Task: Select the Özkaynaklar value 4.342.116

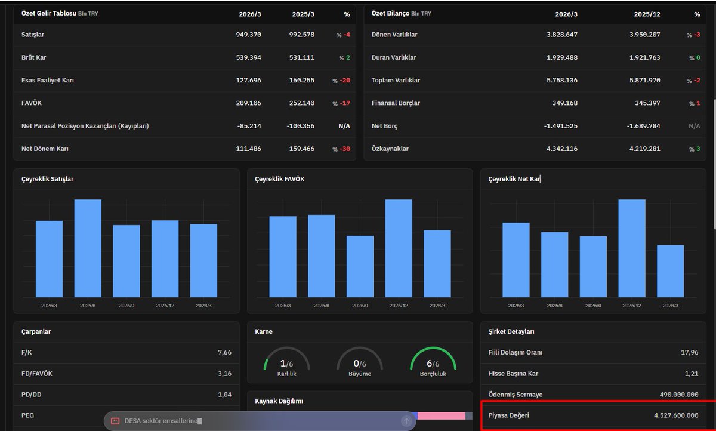Action: coord(562,149)
